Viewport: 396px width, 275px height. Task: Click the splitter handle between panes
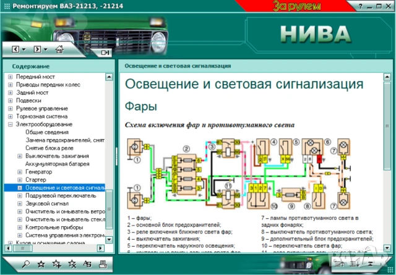point(116,156)
